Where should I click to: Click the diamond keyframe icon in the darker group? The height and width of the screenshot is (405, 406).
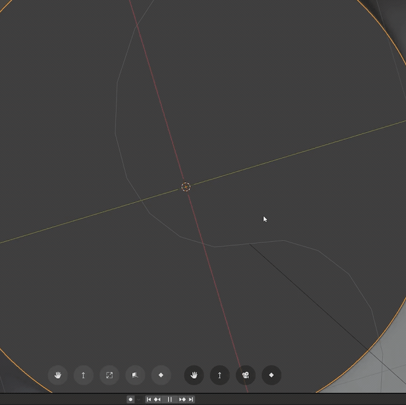271,375
